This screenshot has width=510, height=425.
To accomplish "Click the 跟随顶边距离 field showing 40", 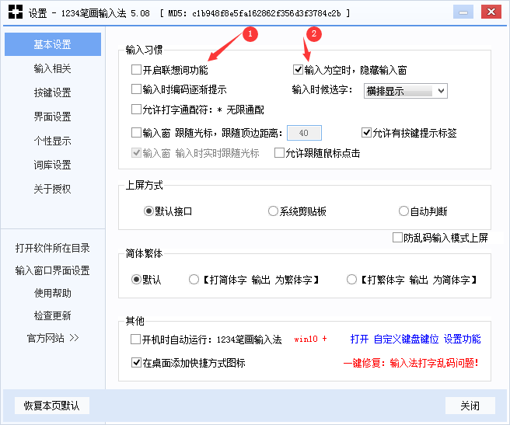I will coord(304,133).
